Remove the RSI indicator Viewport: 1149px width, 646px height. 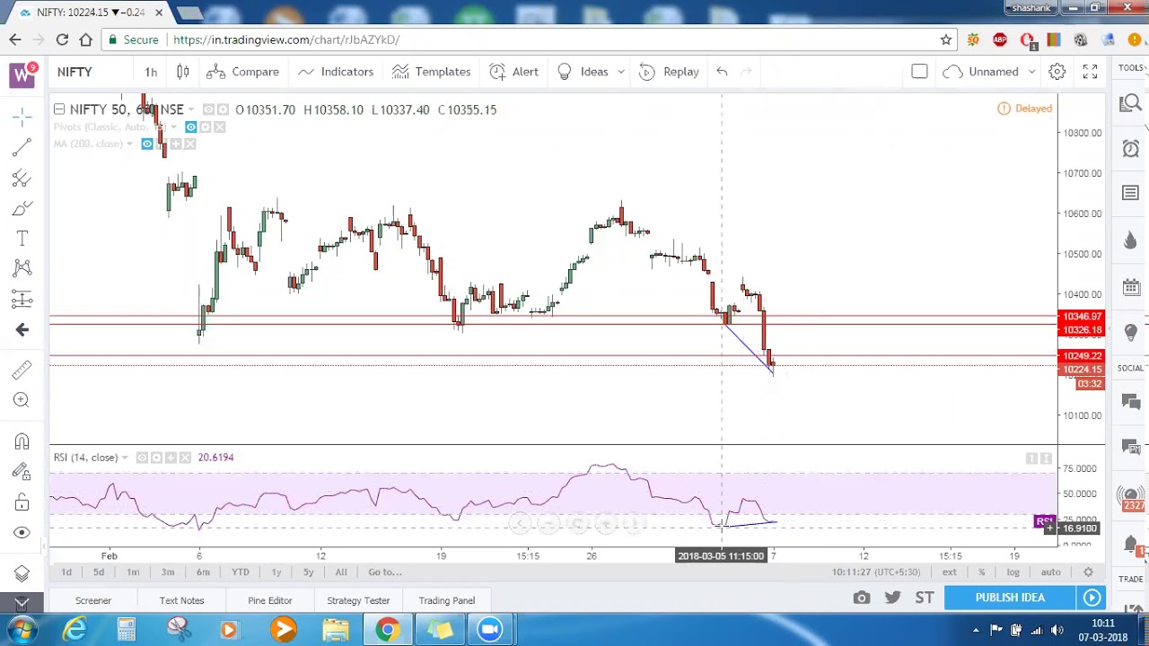pyautogui.click(x=185, y=458)
